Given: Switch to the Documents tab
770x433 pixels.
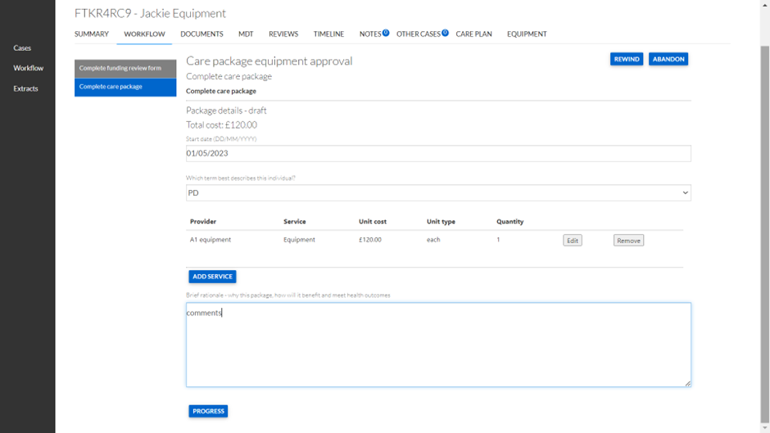Looking at the screenshot, I should pos(202,34).
